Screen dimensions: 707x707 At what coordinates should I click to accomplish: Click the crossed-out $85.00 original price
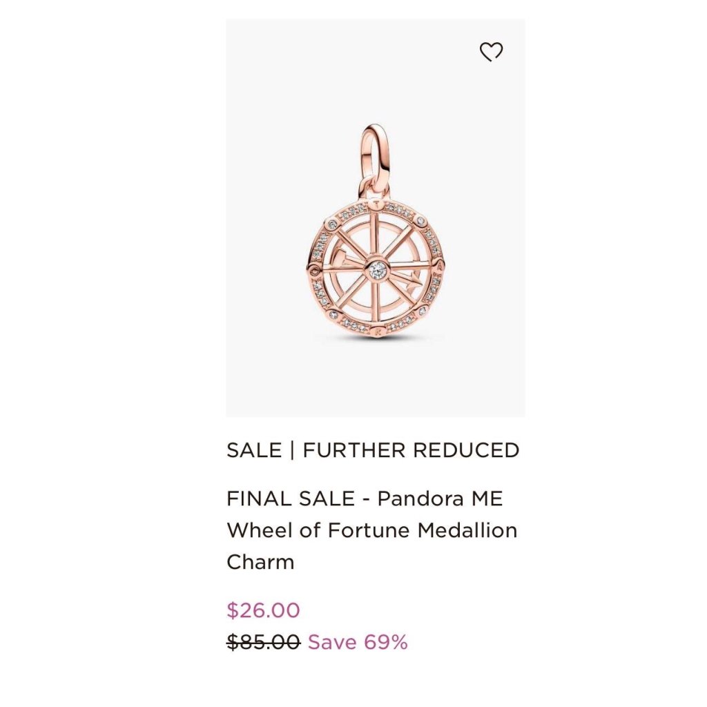[263, 641]
